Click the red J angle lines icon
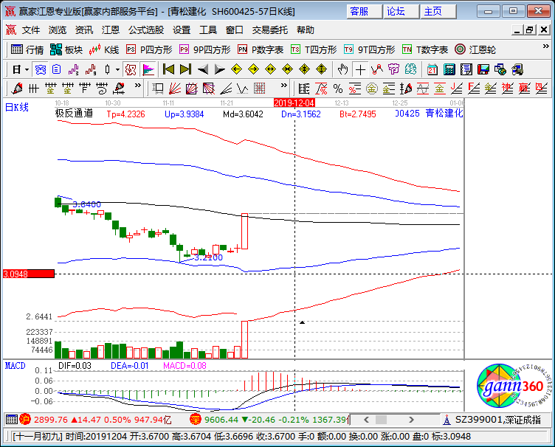555x447 pixels. tap(457, 89)
